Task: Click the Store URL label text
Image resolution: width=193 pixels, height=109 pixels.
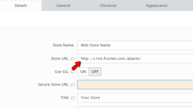Action: pyautogui.click(x=60, y=59)
